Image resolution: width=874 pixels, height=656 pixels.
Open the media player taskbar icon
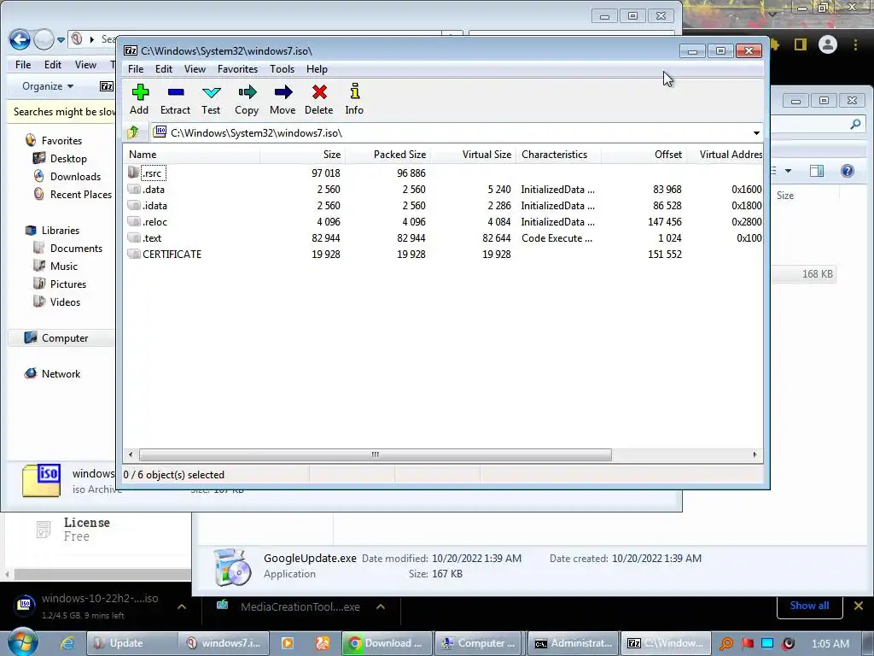pos(288,643)
